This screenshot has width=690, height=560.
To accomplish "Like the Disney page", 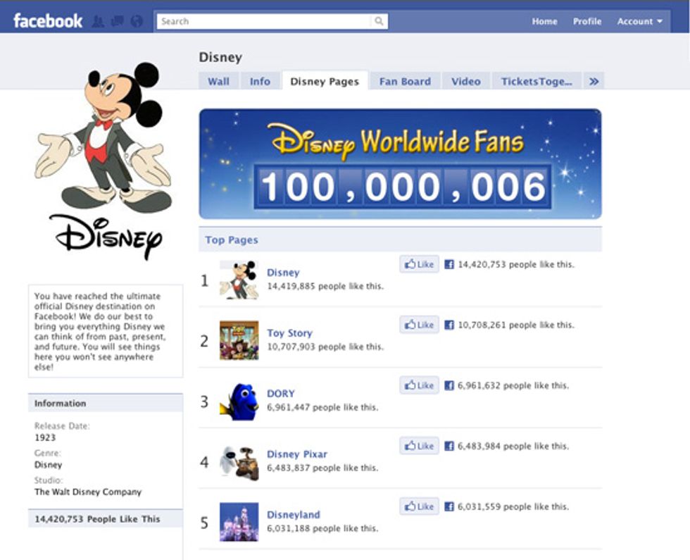I will coord(419,265).
